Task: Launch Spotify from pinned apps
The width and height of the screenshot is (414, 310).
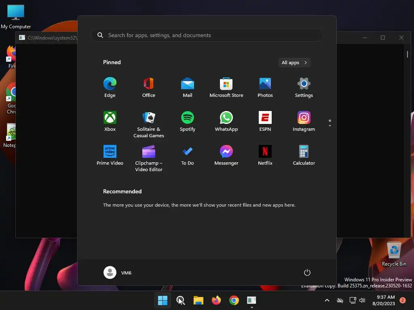Action: click(188, 121)
